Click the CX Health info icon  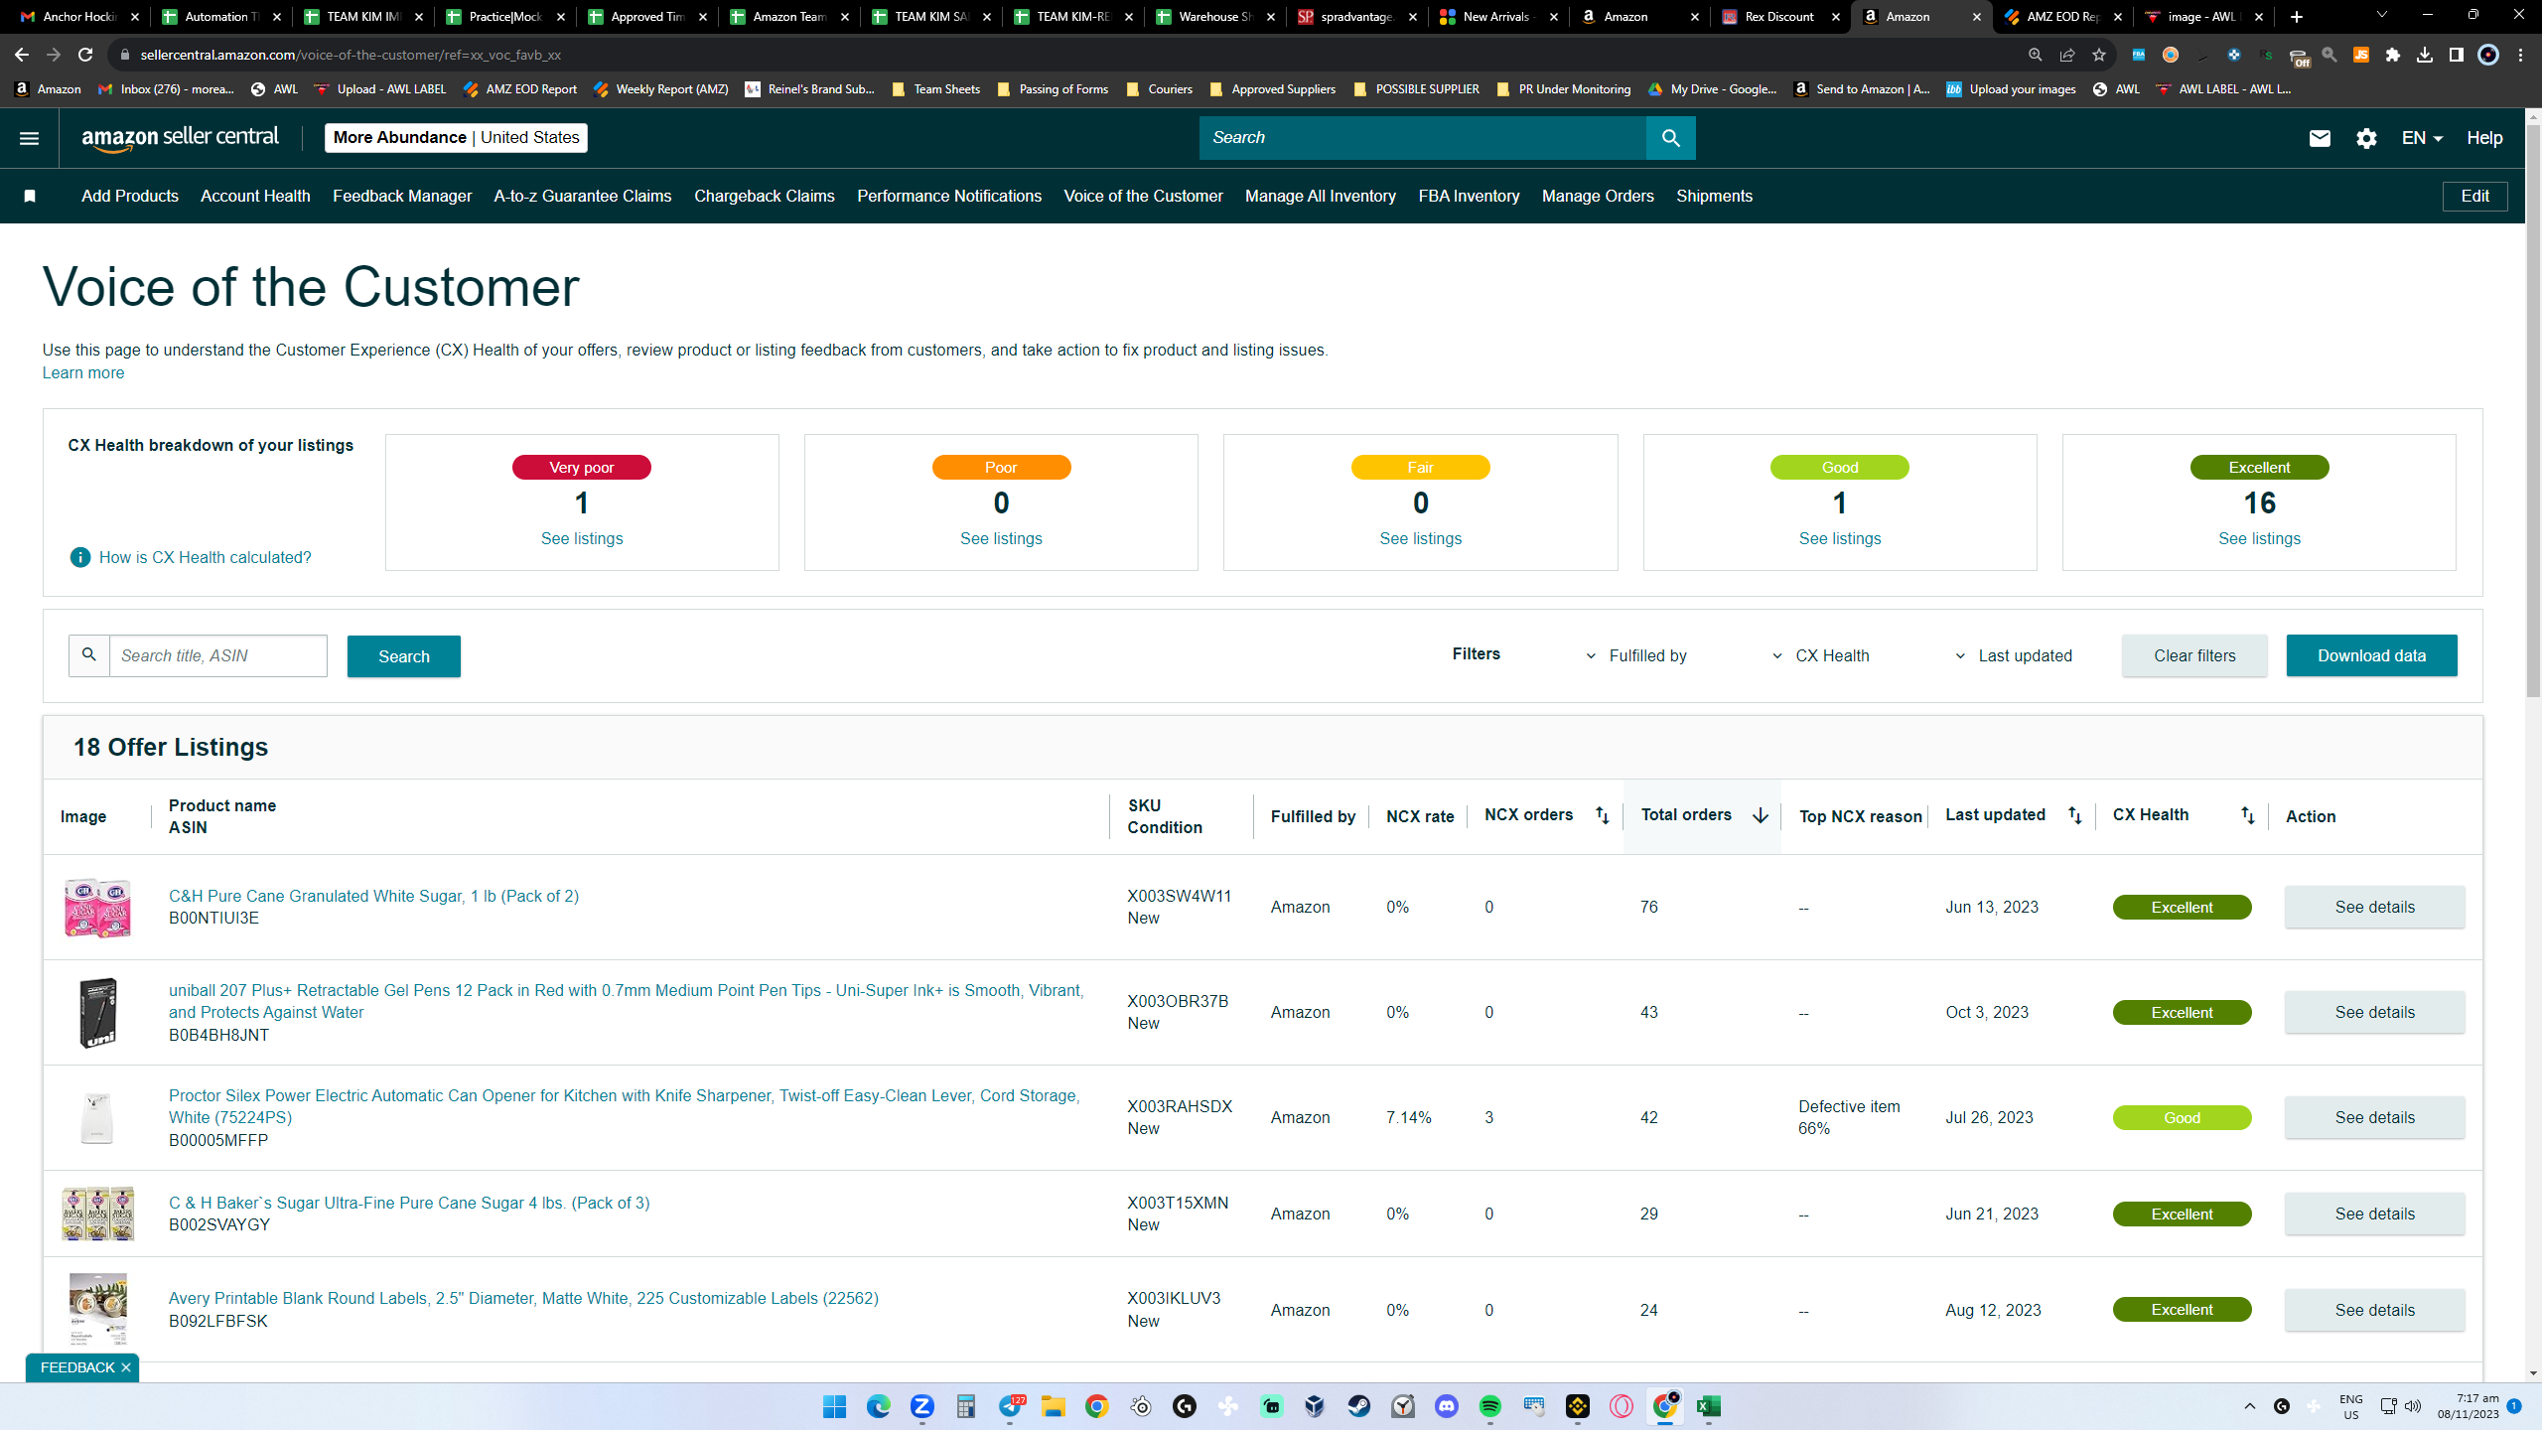coord(80,557)
